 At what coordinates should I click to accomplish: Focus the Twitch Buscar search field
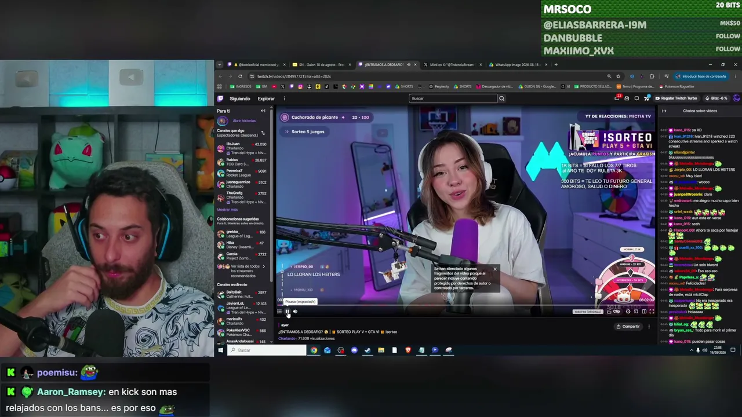pyautogui.click(x=453, y=98)
